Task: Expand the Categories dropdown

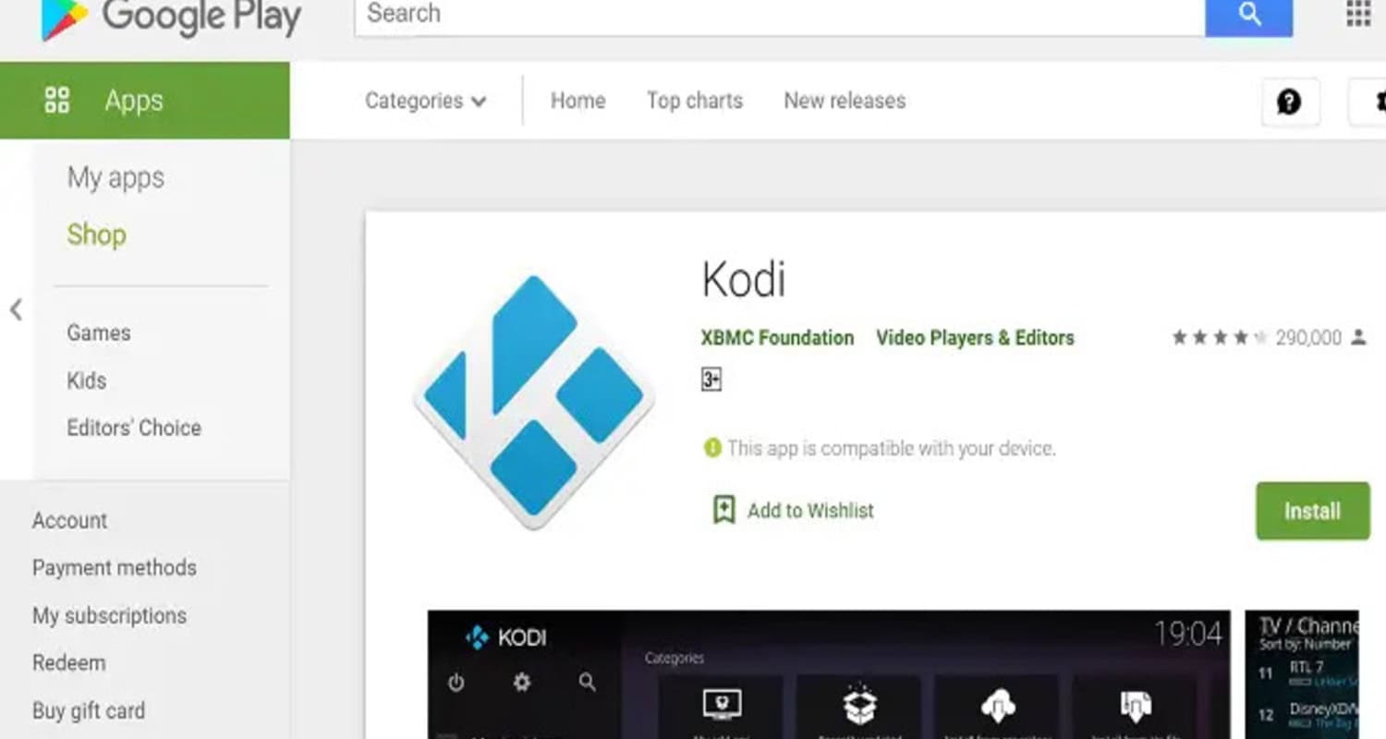Action: coord(425,101)
